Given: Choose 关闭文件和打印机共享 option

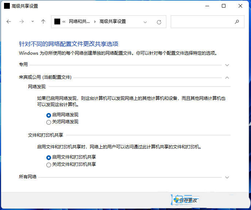Looking at the screenshot, I should (49, 165).
